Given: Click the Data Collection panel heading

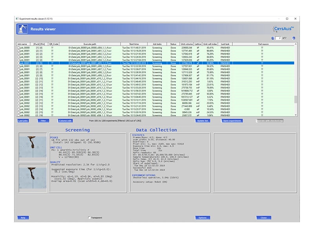Looking at the screenshot, I should click(156, 130).
